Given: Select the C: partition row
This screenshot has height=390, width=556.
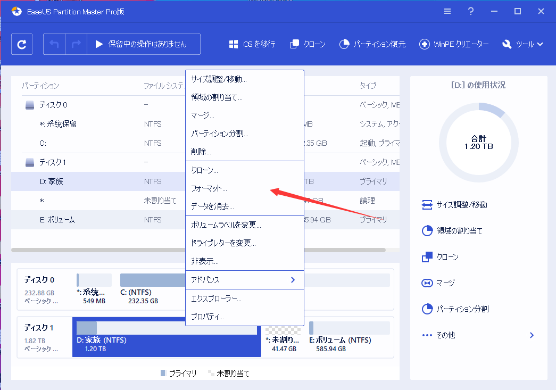Looking at the screenshot, I should [205, 143].
